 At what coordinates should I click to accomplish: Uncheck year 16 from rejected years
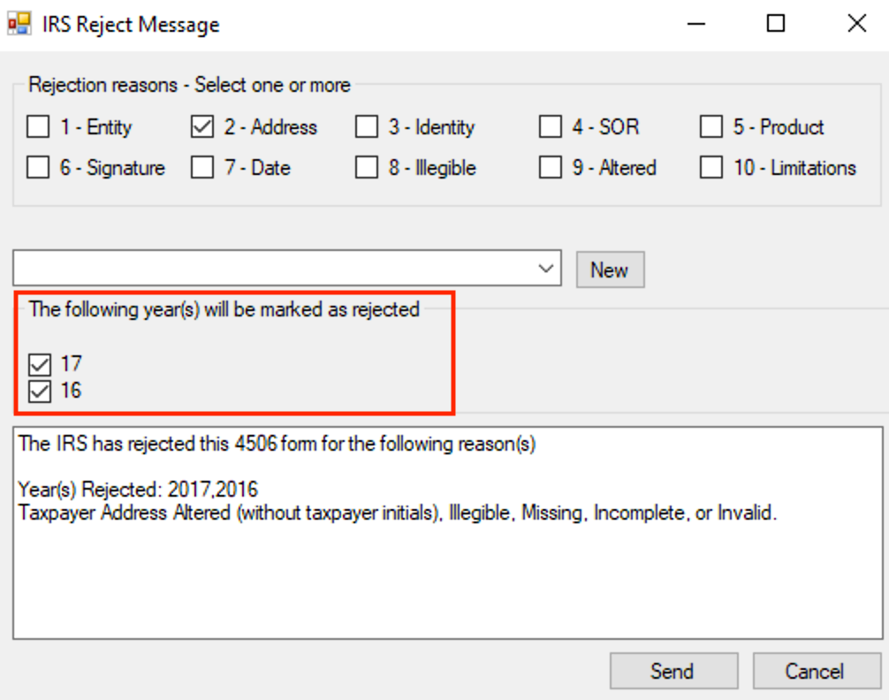coord(40,391)
